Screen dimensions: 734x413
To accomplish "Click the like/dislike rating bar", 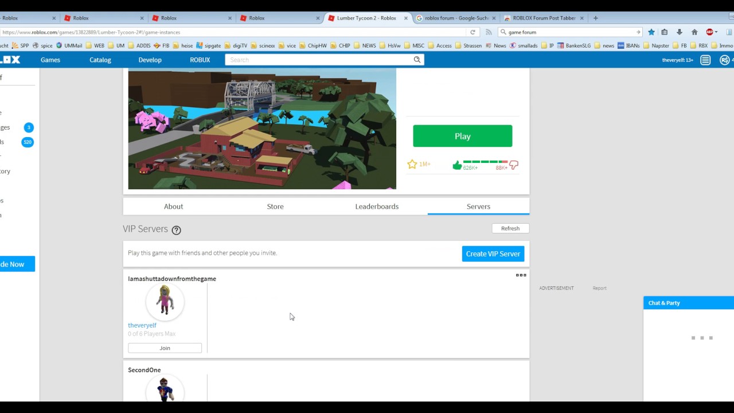I will click(485, 162).
